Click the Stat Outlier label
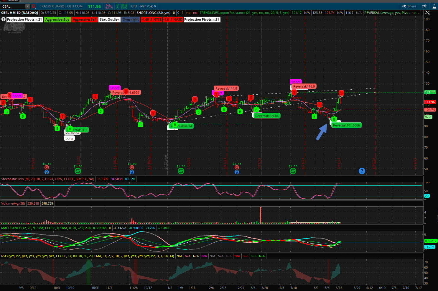This screenshot has width=438, height=291. 109,19
